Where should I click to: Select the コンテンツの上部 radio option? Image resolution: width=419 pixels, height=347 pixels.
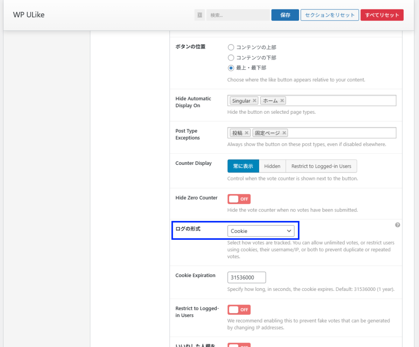click(x=231, y=47)
